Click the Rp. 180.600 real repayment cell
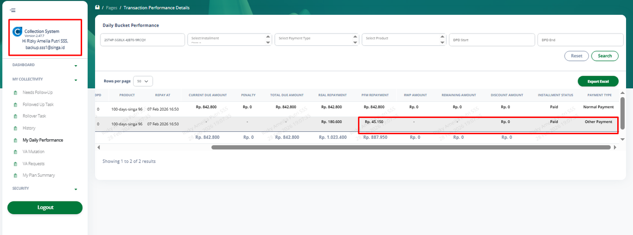 click(x=332, y=122)
